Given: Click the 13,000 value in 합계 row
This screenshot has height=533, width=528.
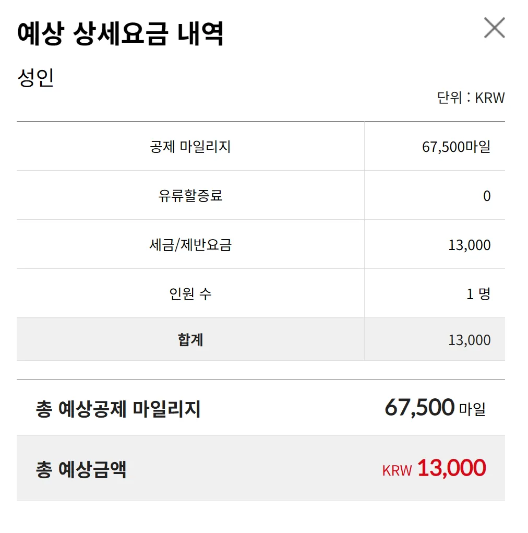Looking at the screenshot, I should pos(469,340).
